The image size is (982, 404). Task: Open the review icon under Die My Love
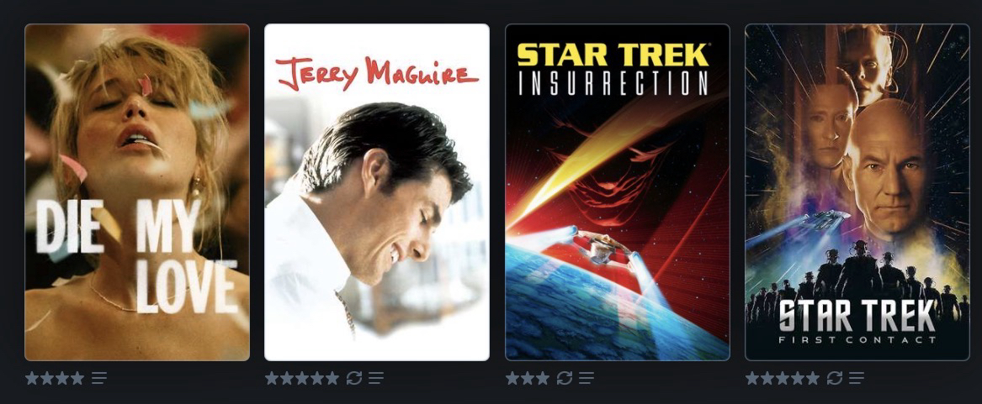[99, 378]
